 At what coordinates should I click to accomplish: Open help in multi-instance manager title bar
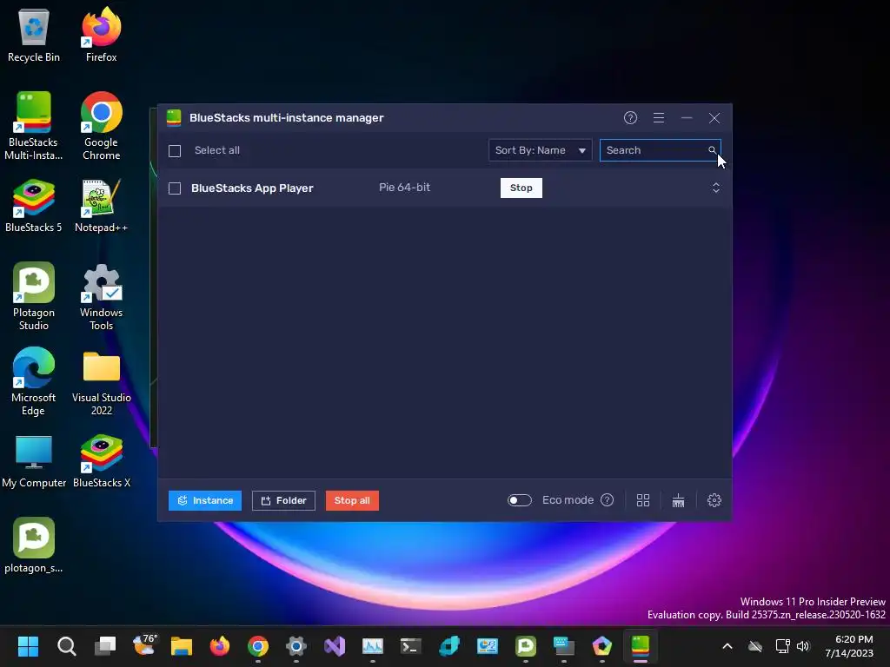point(630,118)
